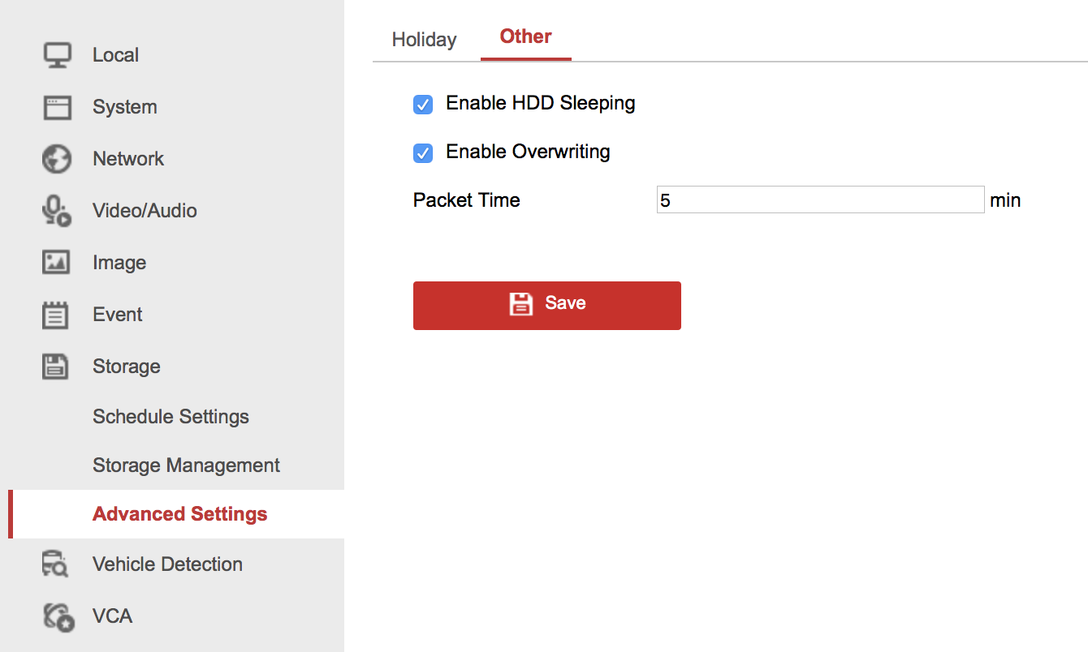The image size is (1088, 652).
Task: Expand the Vehicle Detection menu
Action: point(167,564)
